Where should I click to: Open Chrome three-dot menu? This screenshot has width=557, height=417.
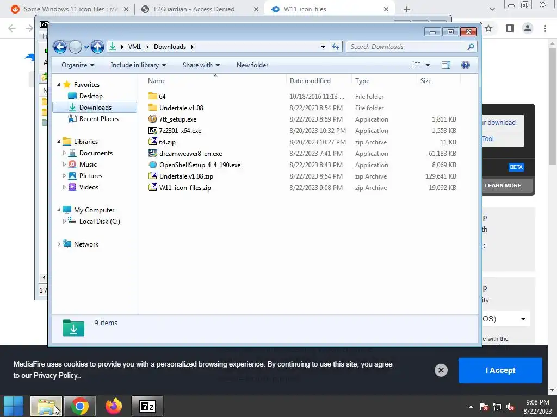[545, 28]
